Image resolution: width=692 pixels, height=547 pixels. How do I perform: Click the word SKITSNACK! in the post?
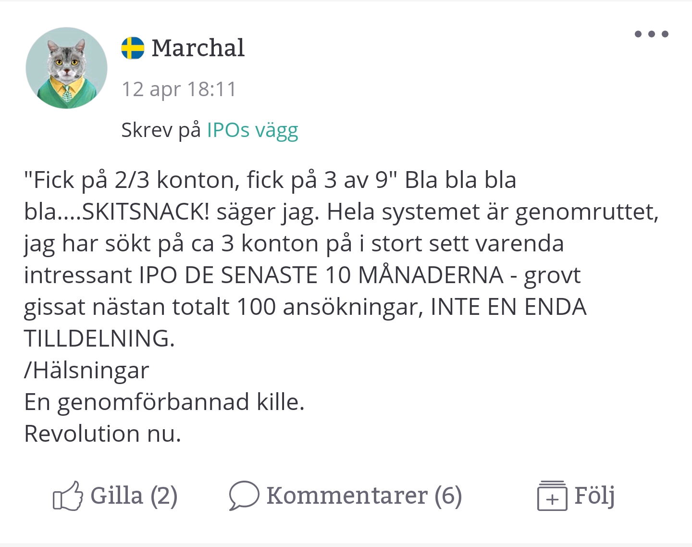146,211
